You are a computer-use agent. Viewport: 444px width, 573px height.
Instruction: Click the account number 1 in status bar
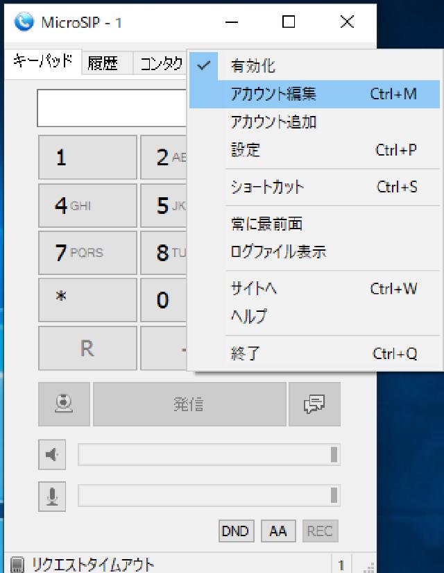(x=341, y=565)
